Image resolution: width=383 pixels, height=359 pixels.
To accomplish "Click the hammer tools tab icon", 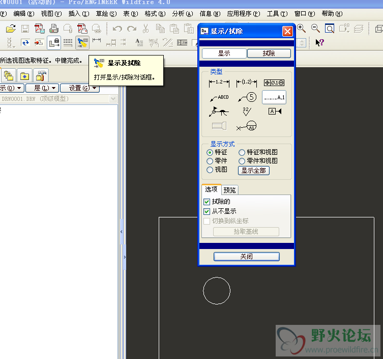I will tap(41, 75).
